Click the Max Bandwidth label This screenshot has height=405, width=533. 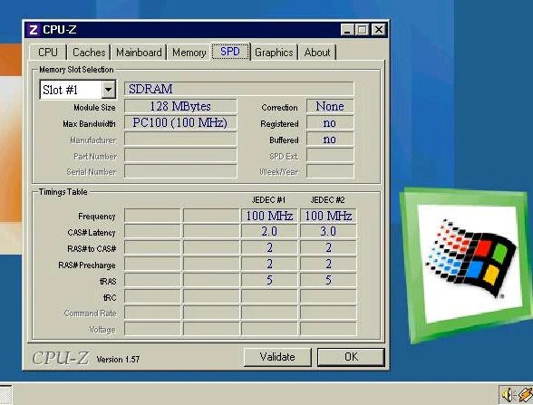(89, 124)
